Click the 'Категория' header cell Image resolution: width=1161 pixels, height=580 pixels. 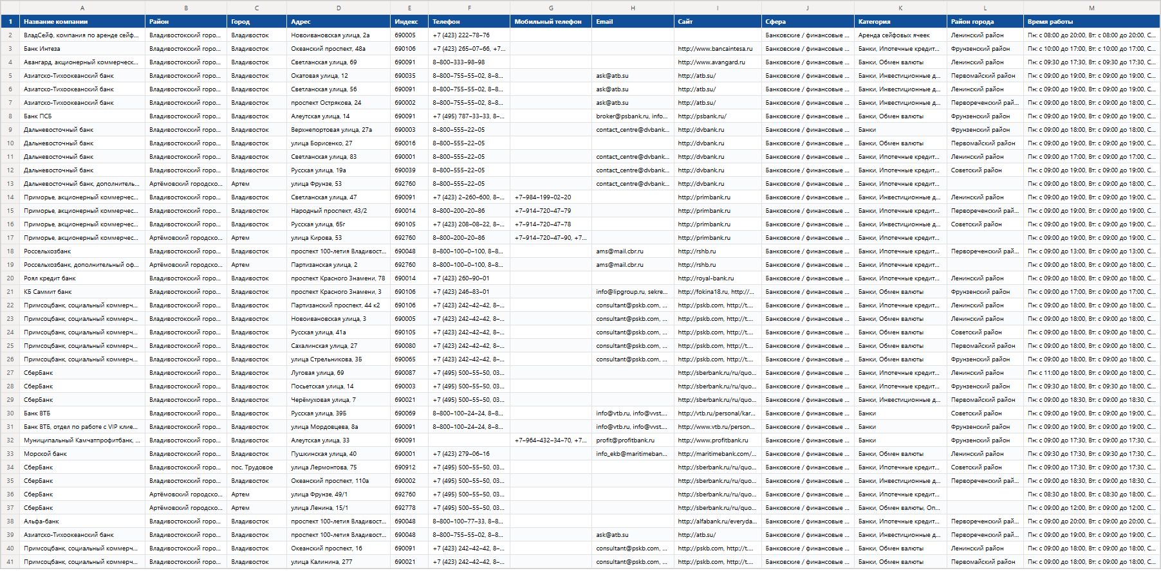click(900, 22)
